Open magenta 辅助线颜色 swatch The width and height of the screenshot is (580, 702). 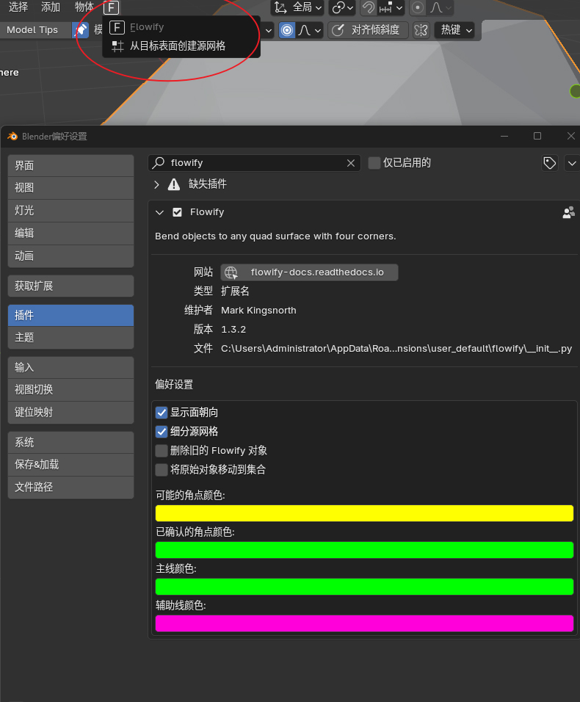364,623
